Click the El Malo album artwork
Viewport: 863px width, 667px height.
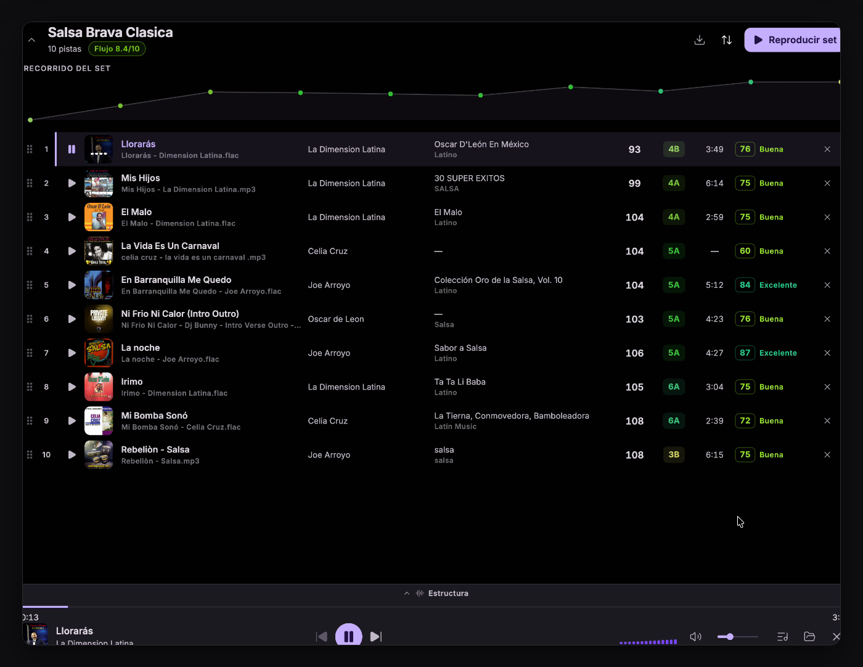[x=99, y=217]
